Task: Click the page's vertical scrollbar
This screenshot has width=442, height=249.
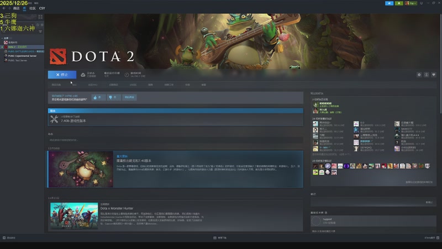Action: coord(440,64)
